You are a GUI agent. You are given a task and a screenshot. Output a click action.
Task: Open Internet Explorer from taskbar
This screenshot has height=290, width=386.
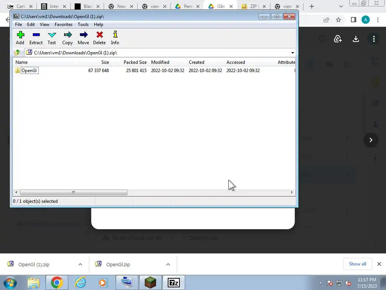coord(80,282)
